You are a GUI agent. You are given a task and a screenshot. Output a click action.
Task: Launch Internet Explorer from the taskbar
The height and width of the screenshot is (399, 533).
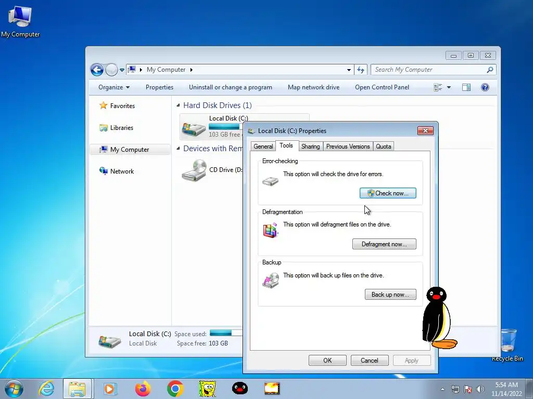click(x=46, y=389)
